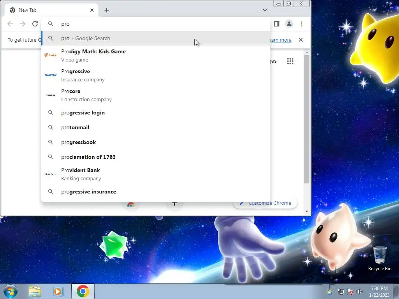
Task: Click search icon beside 'protonmail'
Action: [x=51, y=127]
